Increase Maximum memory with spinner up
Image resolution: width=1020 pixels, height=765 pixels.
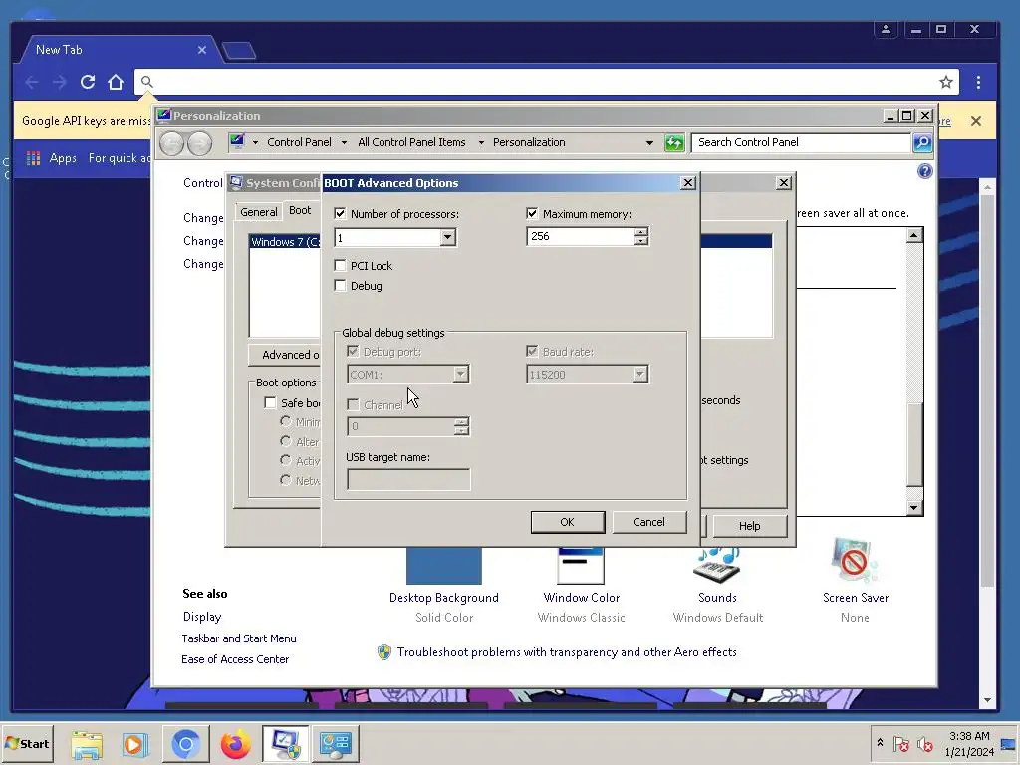640,231
